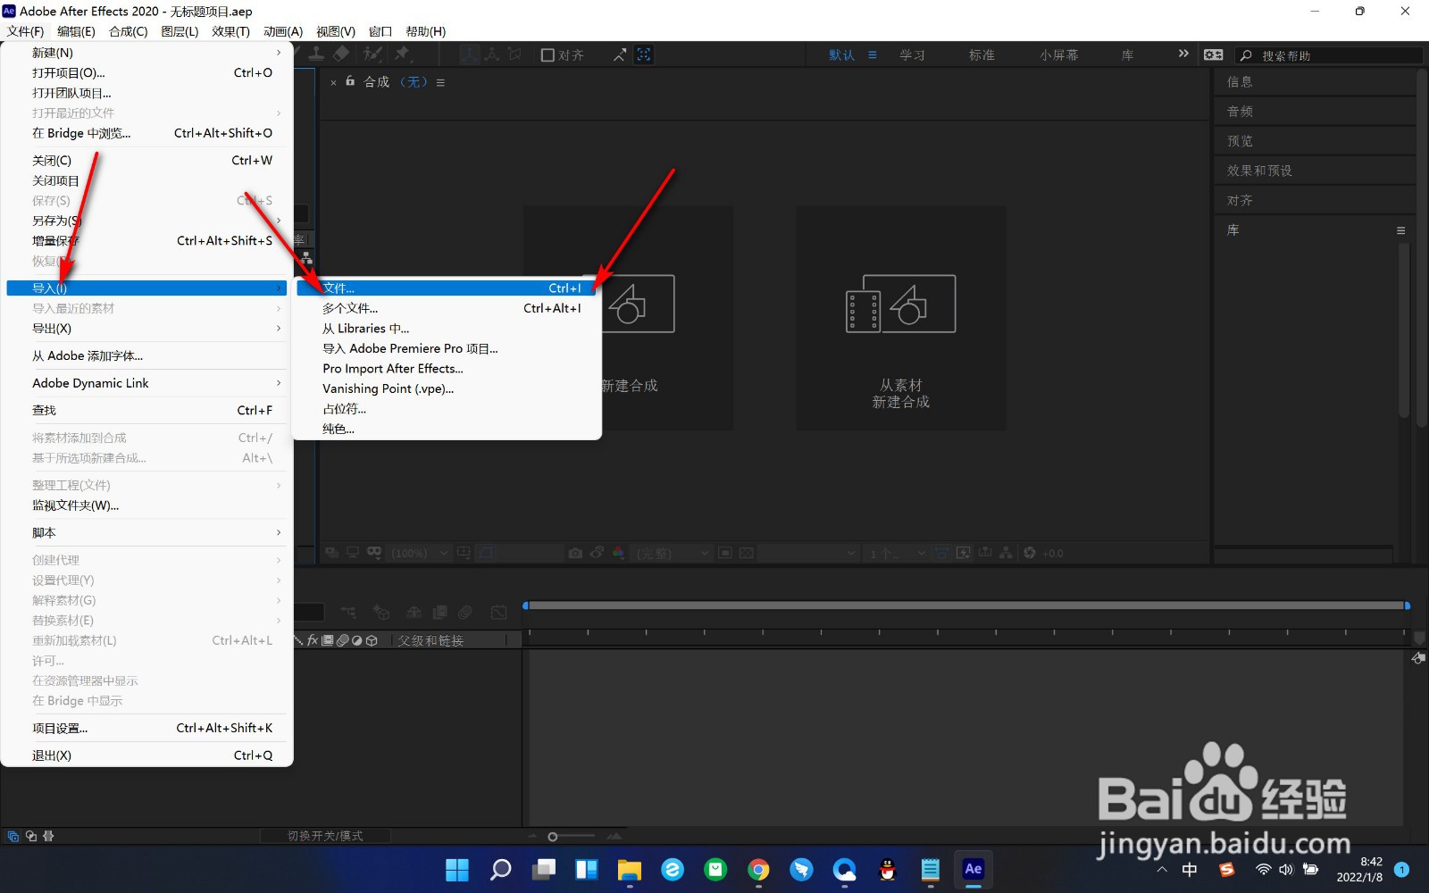Click the workspace panel toggle icon beside search
1429x893 pixels.
tap(1213, 54)
